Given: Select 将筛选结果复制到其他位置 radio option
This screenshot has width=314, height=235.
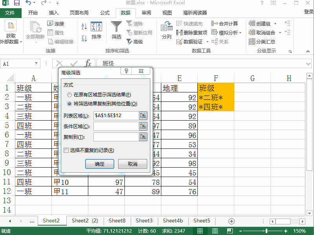Looking at the screenshot, I should tap(69, 104).
